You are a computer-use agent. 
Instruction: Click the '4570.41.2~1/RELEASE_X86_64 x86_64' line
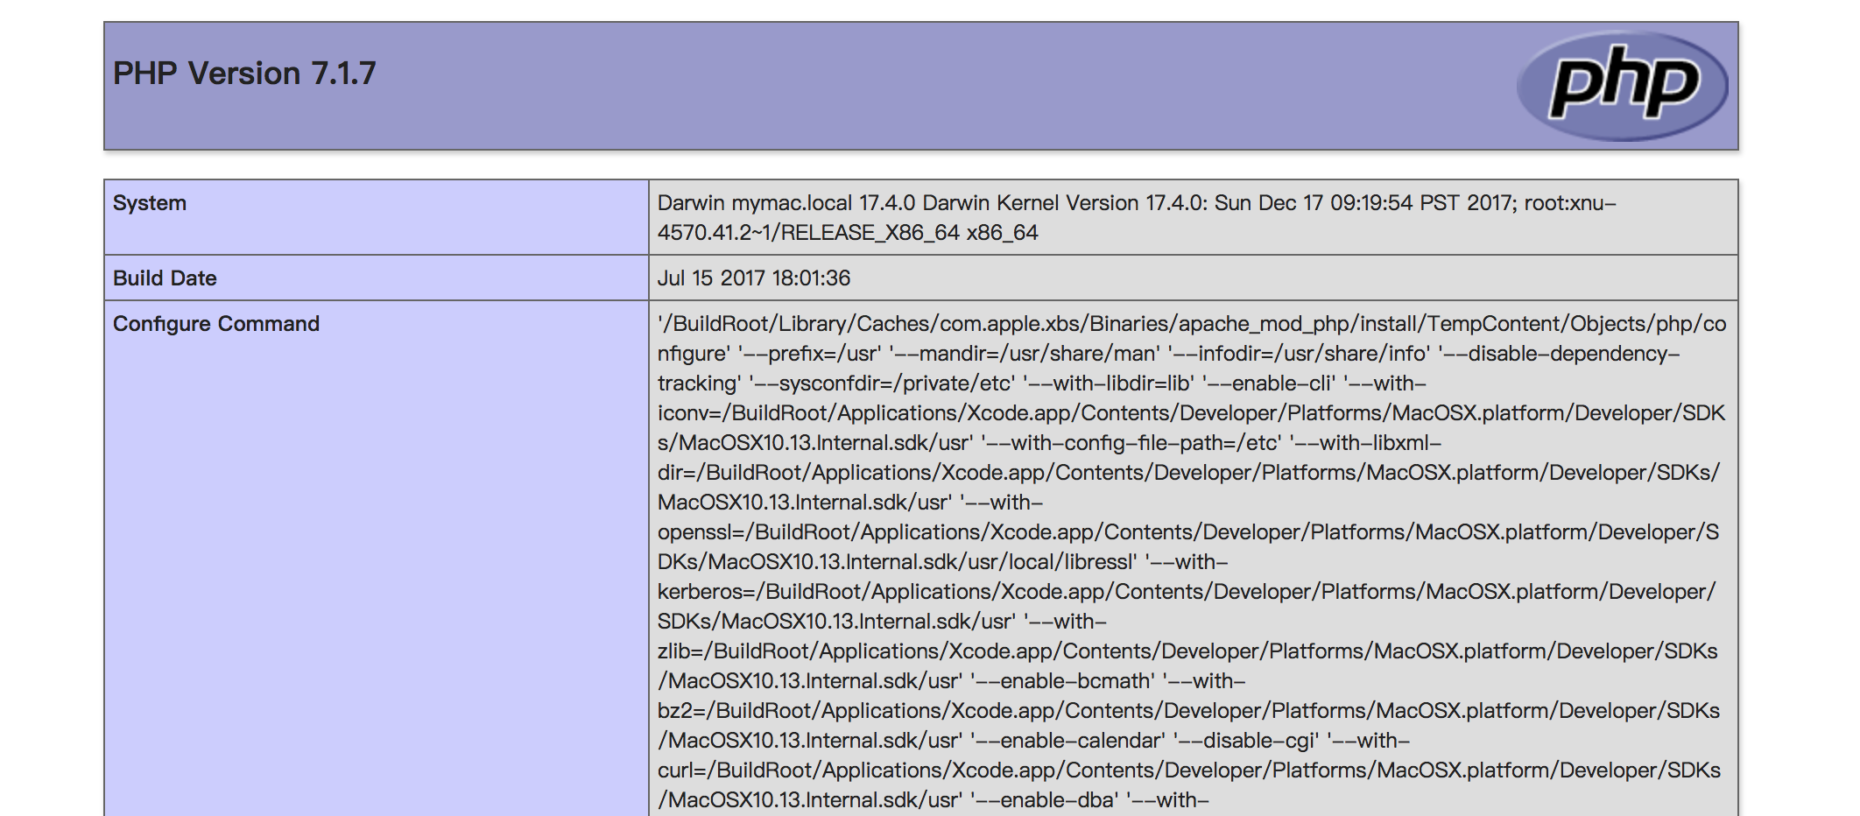(848, 233)
